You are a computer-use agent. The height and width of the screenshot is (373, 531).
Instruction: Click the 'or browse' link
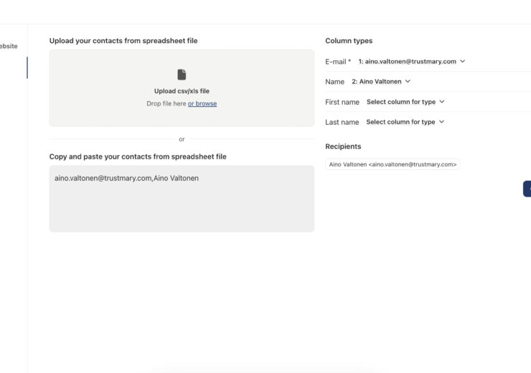202,103
